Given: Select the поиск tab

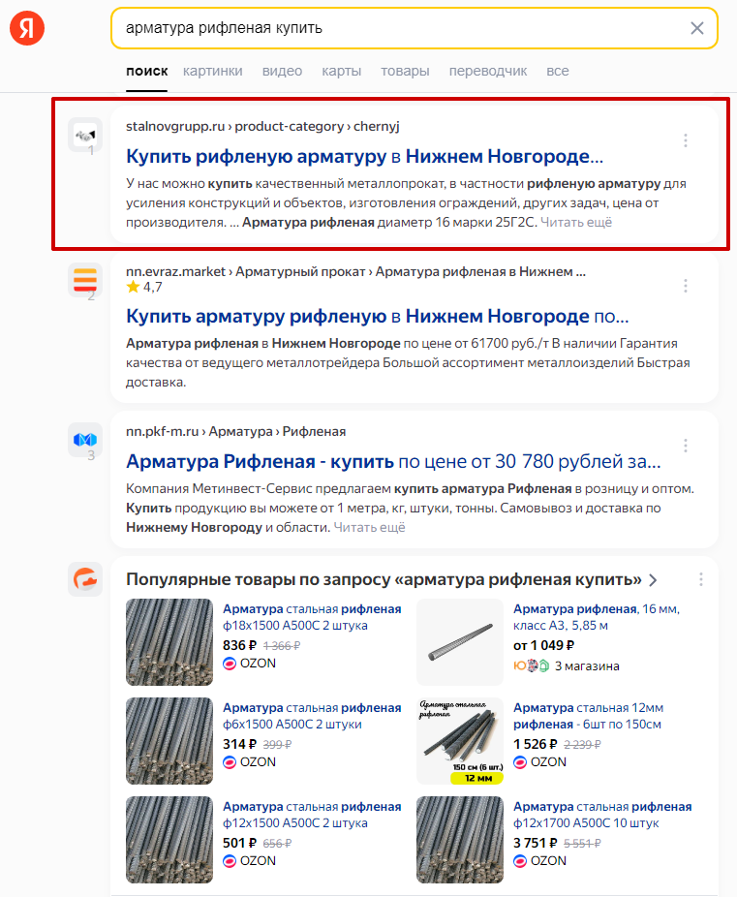Looking at the screenshot, I should coord(147,71).
